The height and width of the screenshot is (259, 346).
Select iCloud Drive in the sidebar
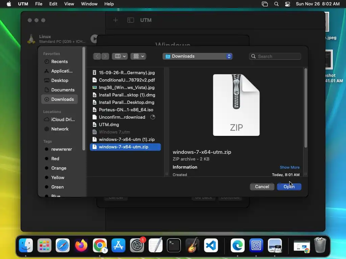[x=59, y=120]
